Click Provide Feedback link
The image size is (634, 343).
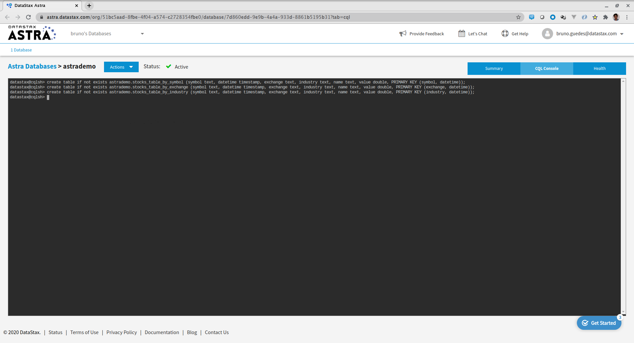(427, 34)
